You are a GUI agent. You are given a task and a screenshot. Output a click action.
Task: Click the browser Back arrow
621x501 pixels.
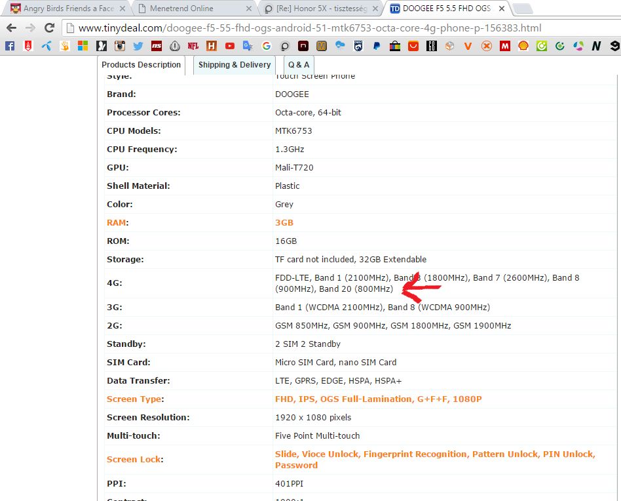coord(12,28)
